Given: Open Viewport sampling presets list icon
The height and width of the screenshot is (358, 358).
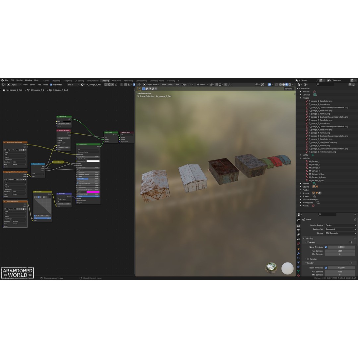Looking at the screenshot, I should tap(351, 242).
